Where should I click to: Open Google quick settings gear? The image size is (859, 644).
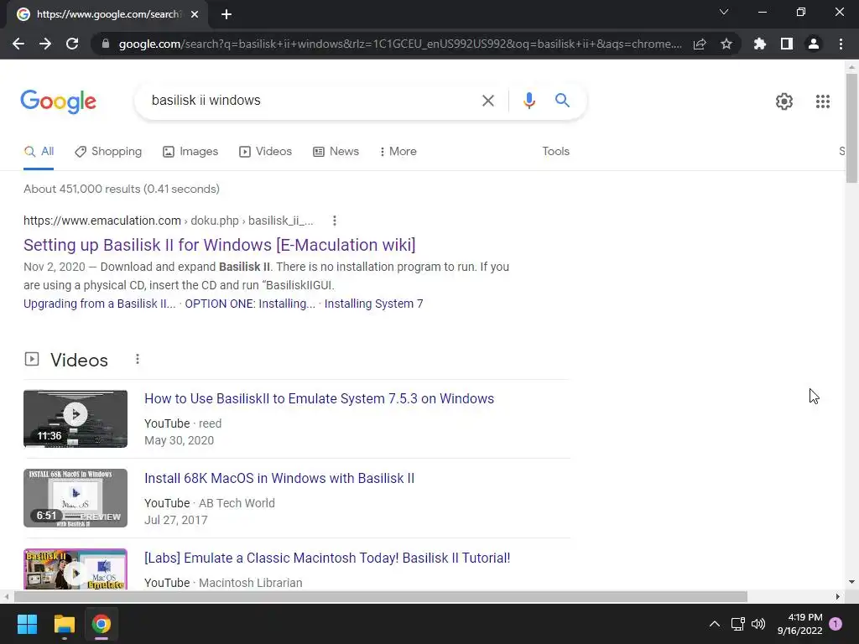[784, 101]
